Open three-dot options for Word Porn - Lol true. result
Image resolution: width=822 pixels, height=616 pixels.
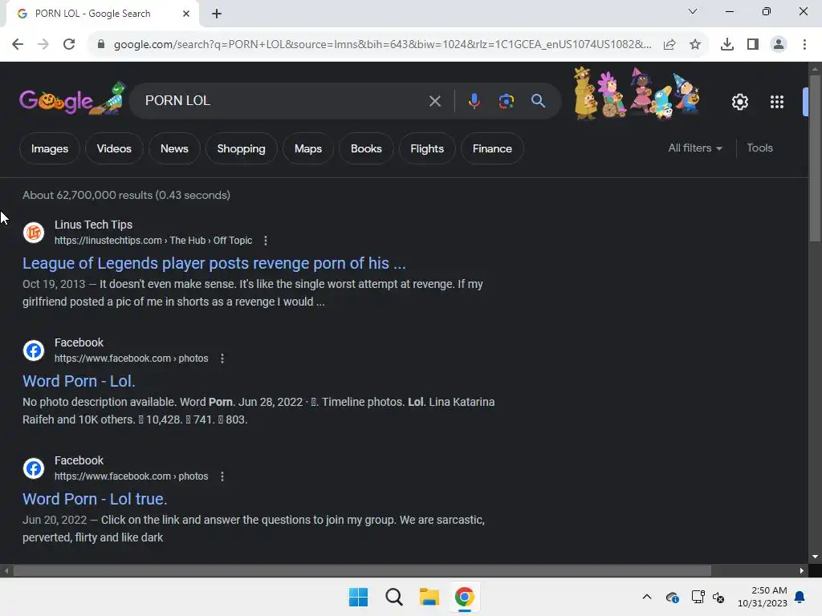click(222, 476)
